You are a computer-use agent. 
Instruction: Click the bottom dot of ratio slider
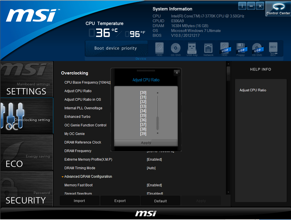tap(157, 133)
